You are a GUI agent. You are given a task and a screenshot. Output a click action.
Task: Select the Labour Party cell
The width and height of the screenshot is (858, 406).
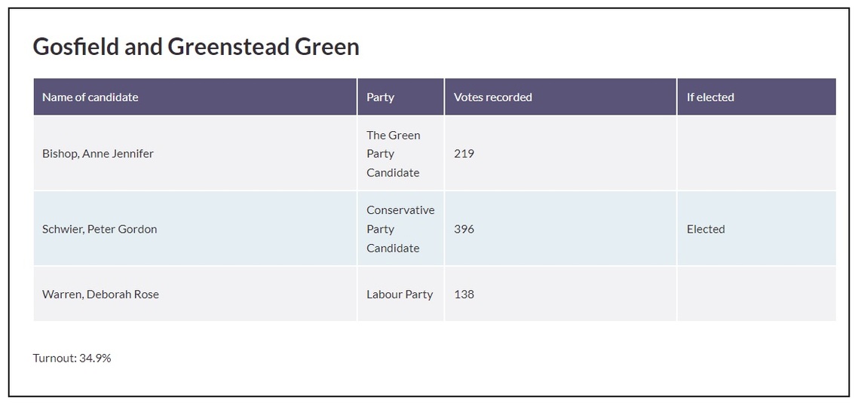tap(400, 295)
